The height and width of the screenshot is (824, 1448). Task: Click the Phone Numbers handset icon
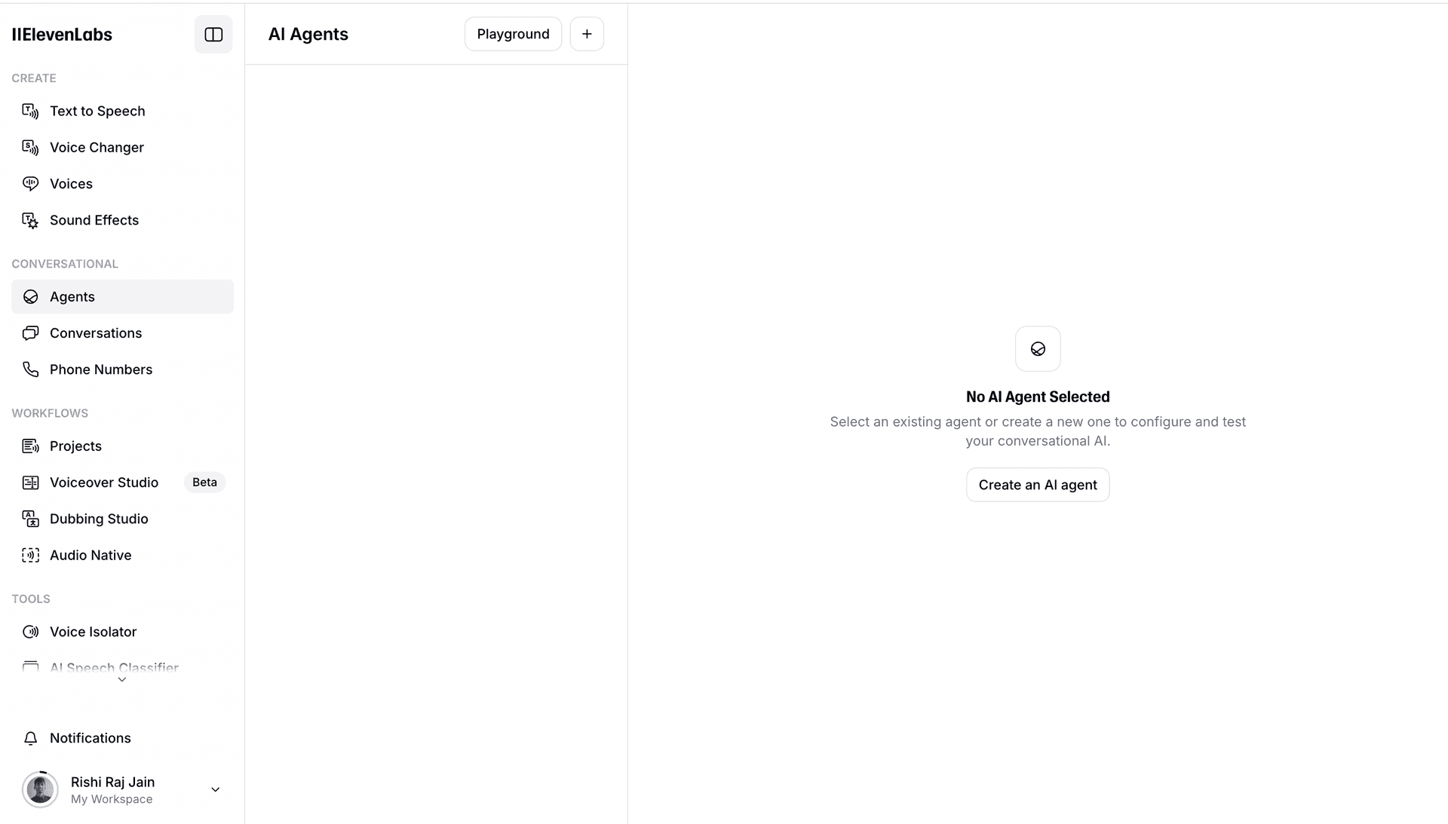[x=30, y=369]
